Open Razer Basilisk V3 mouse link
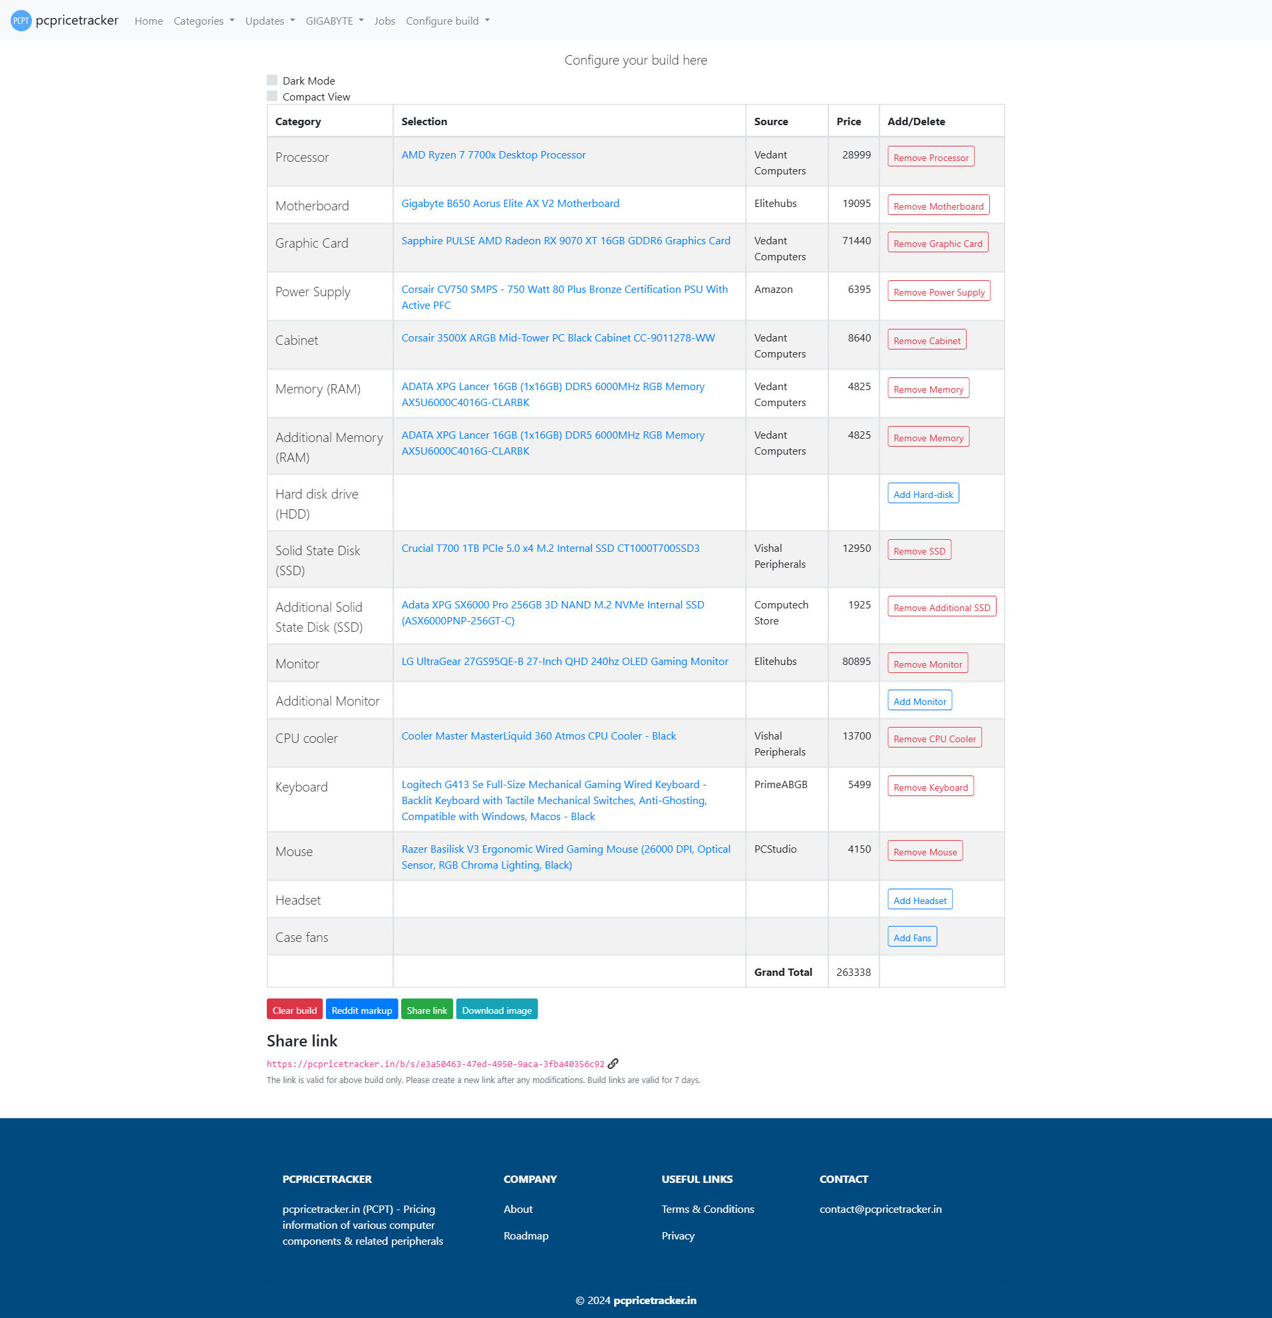 [565, 857]
